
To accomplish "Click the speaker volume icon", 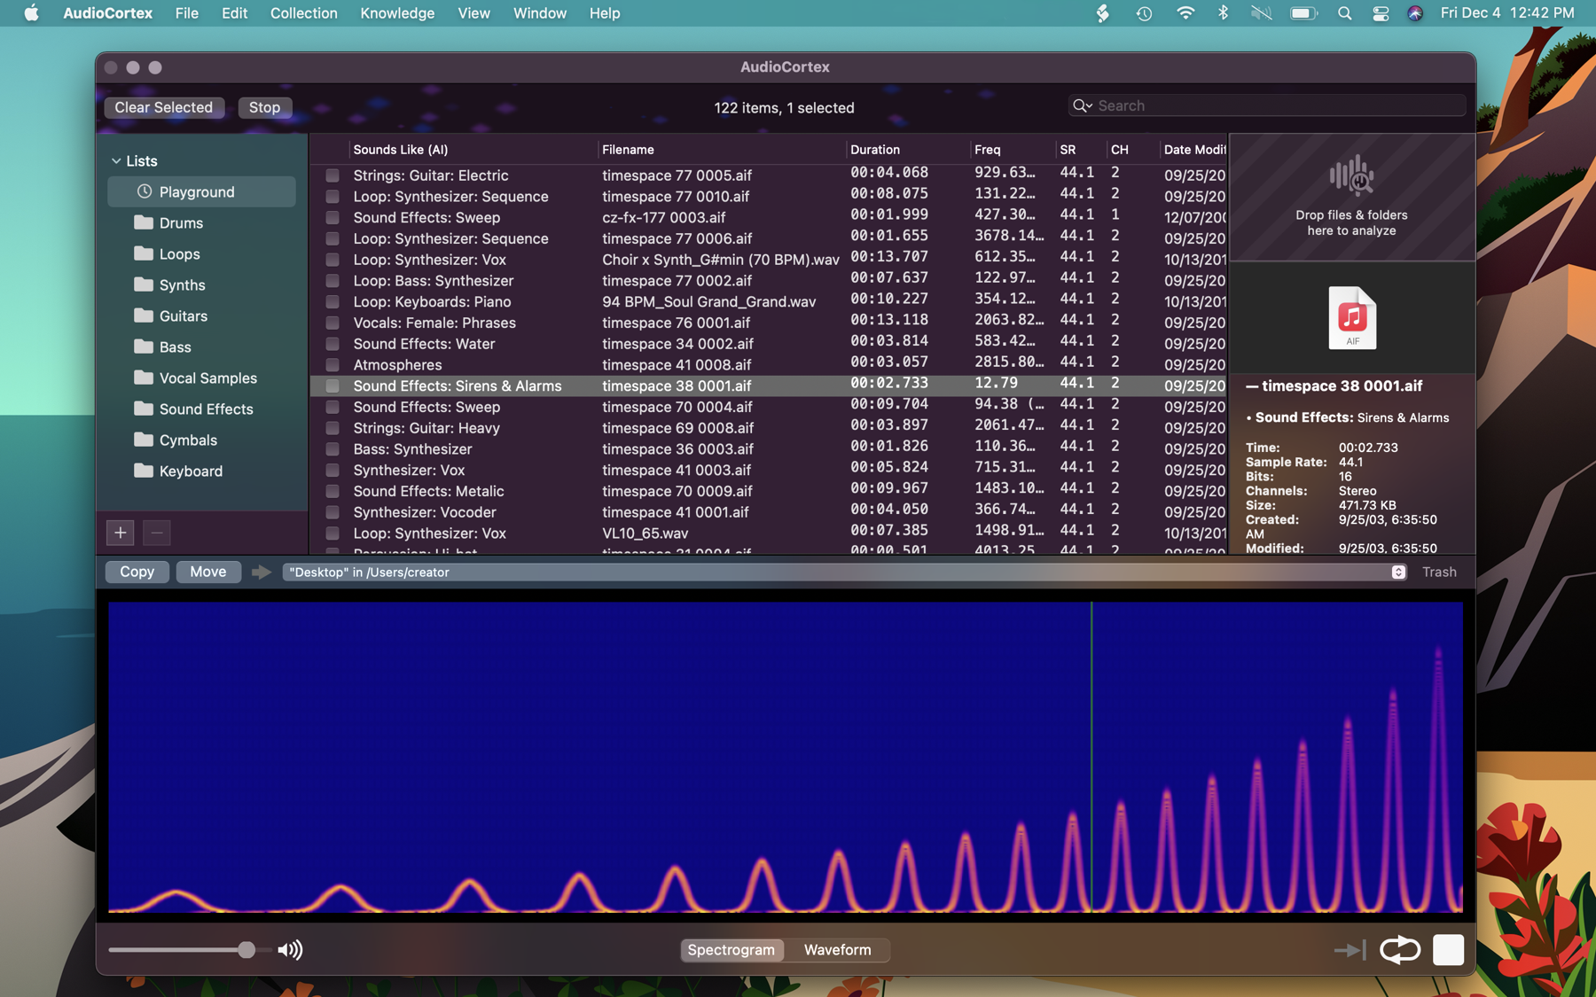I will click(x=290, y=950).
